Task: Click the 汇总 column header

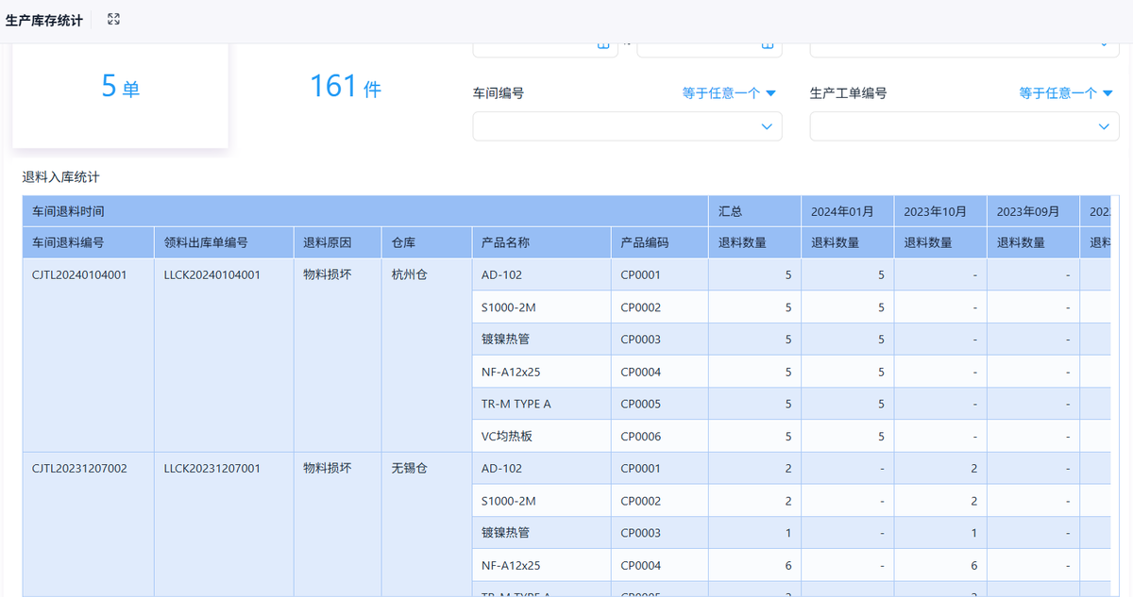Action: point(731,211)
